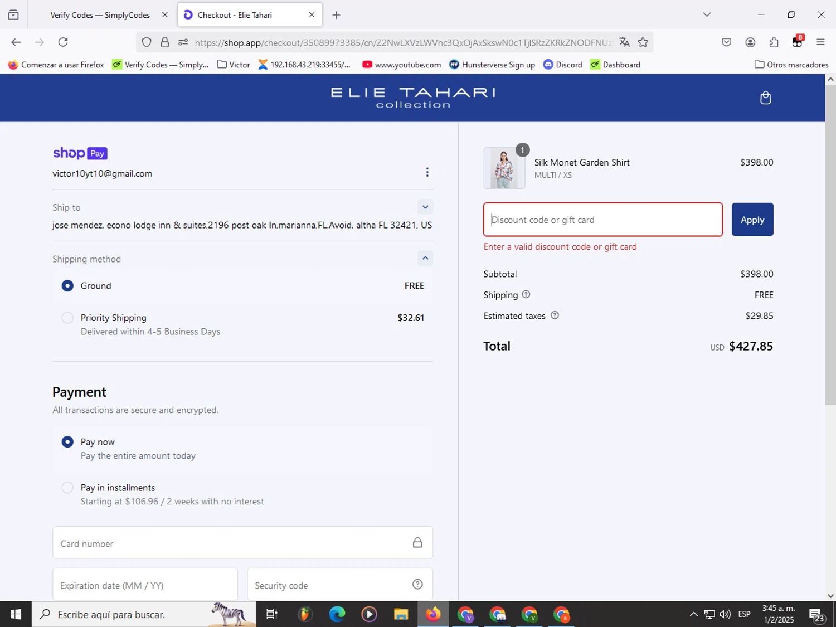Open the Comenzar a usar Firefox bookmark
Image resolution: width=836 pixels, height=627 pixels.
click(56, 65)
